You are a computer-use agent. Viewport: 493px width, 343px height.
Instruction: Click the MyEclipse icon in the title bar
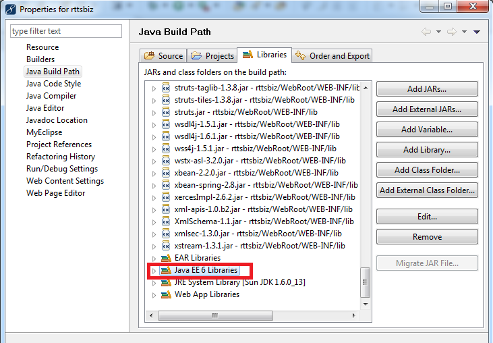(x=11, y=9)
